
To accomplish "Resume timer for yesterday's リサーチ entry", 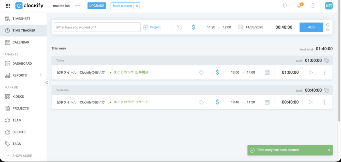I will click(x=311, y=102).
